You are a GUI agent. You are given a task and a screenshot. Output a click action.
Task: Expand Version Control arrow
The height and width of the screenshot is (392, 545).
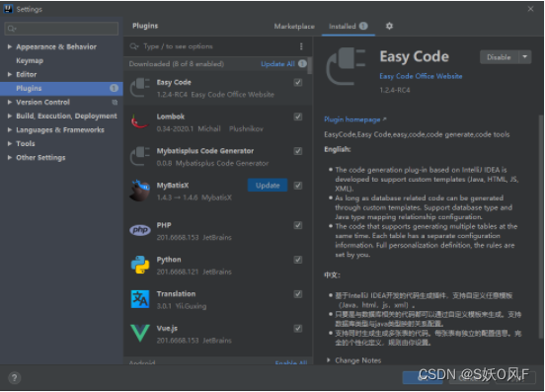click(x=10, y=102)
